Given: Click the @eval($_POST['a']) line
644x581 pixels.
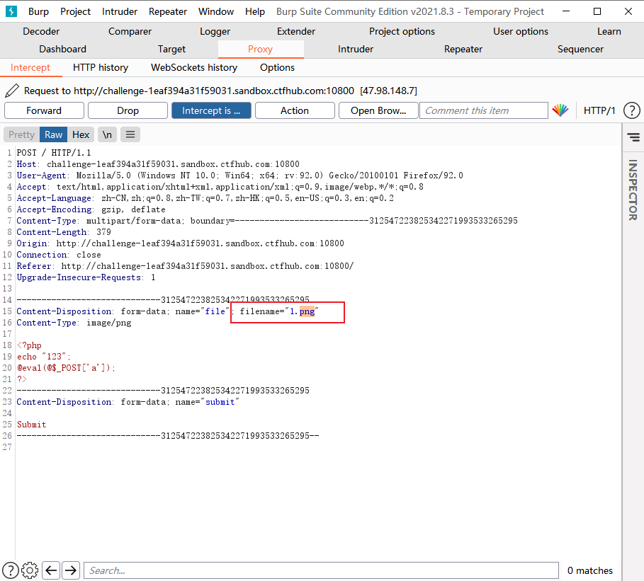Looking at the screenshot, I should pos(66,368).
